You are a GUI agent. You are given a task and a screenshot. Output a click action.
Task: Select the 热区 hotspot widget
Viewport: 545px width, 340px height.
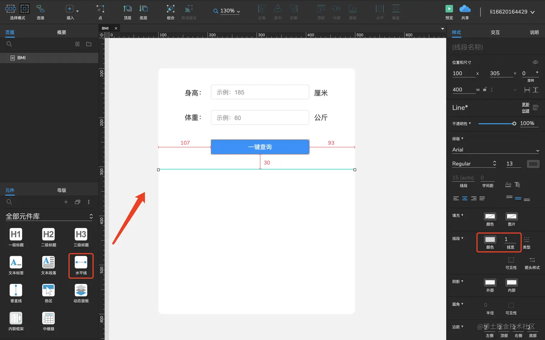pyautogui.click(x=48, y=294)
